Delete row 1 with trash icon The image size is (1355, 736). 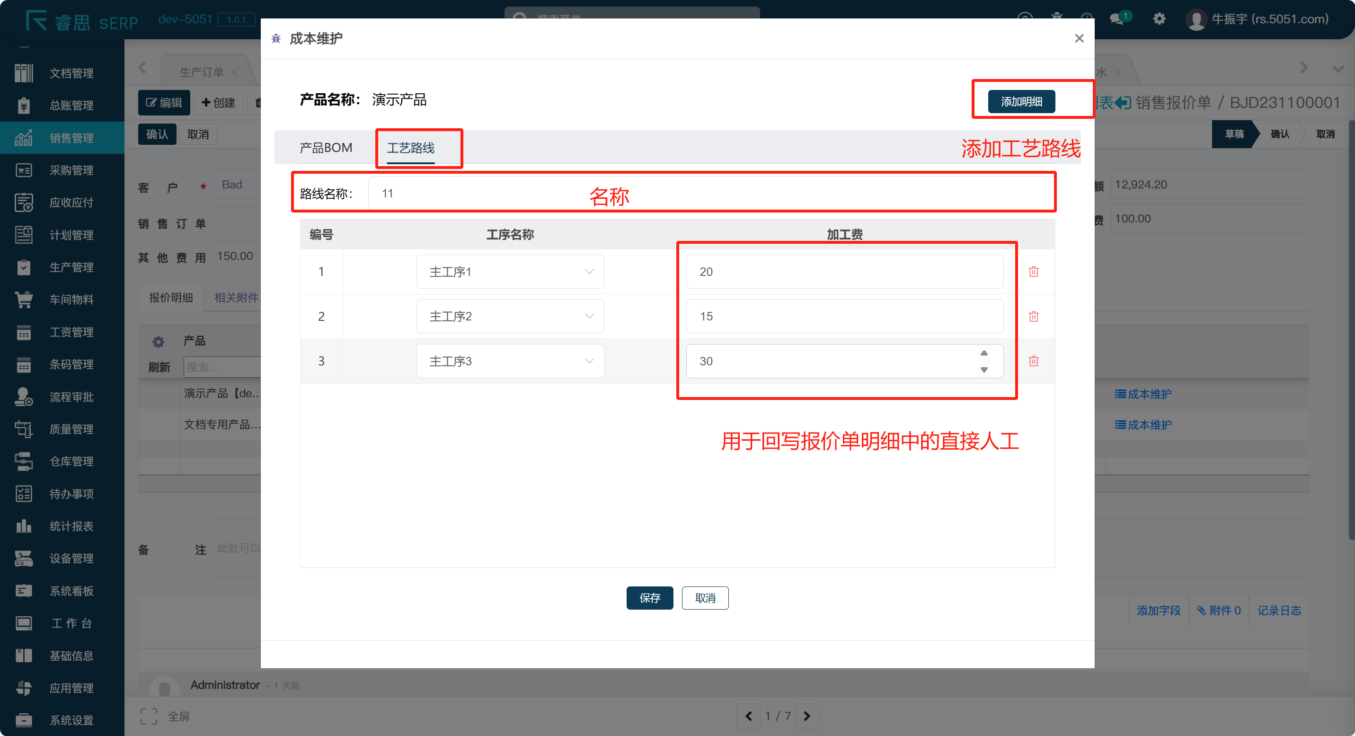[x=1033, y=272]
